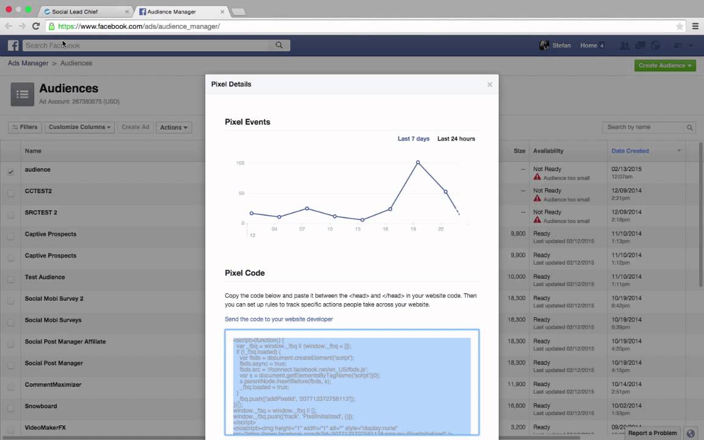The width and height of the screenshot is (704, 440).
Task: Click warning icon in audience row
Action: 537,177
